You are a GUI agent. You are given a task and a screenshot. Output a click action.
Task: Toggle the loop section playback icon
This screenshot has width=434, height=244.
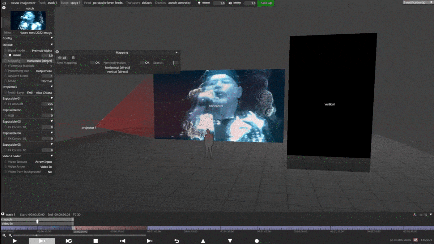(x=69, y=241)
